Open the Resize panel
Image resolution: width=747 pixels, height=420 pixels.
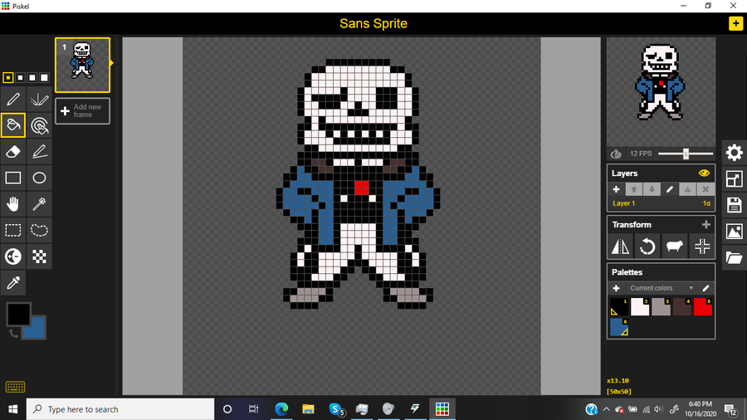click(x=735, y=179)
